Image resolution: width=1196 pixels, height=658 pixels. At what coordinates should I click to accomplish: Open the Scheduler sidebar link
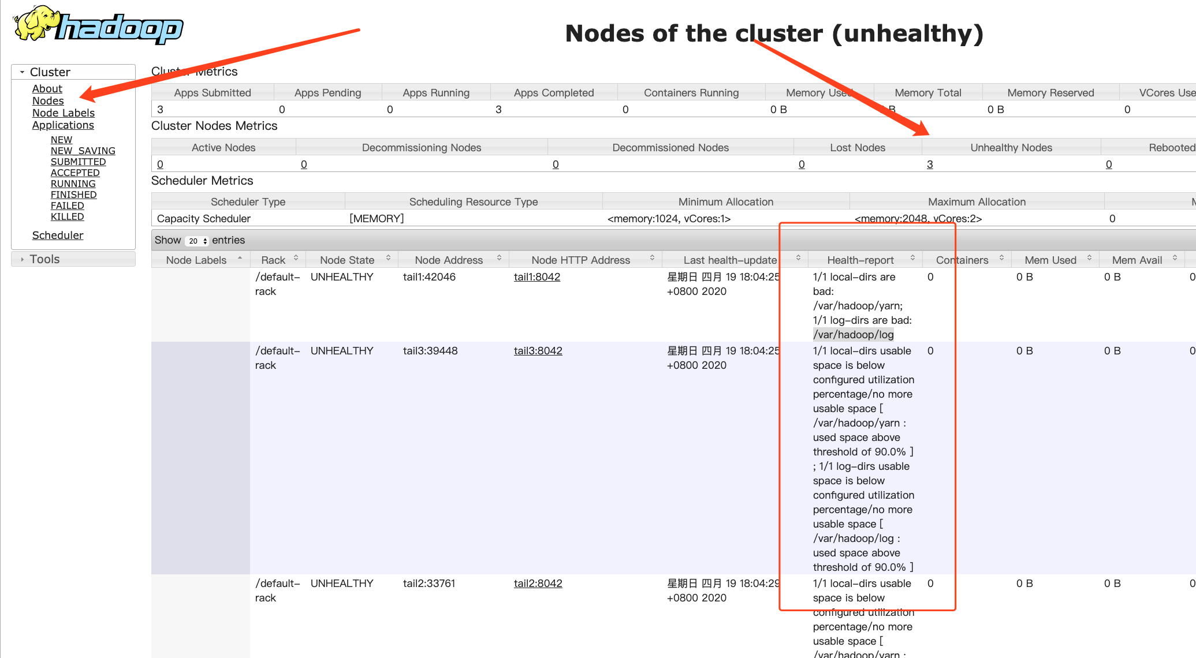click(57, 235)
